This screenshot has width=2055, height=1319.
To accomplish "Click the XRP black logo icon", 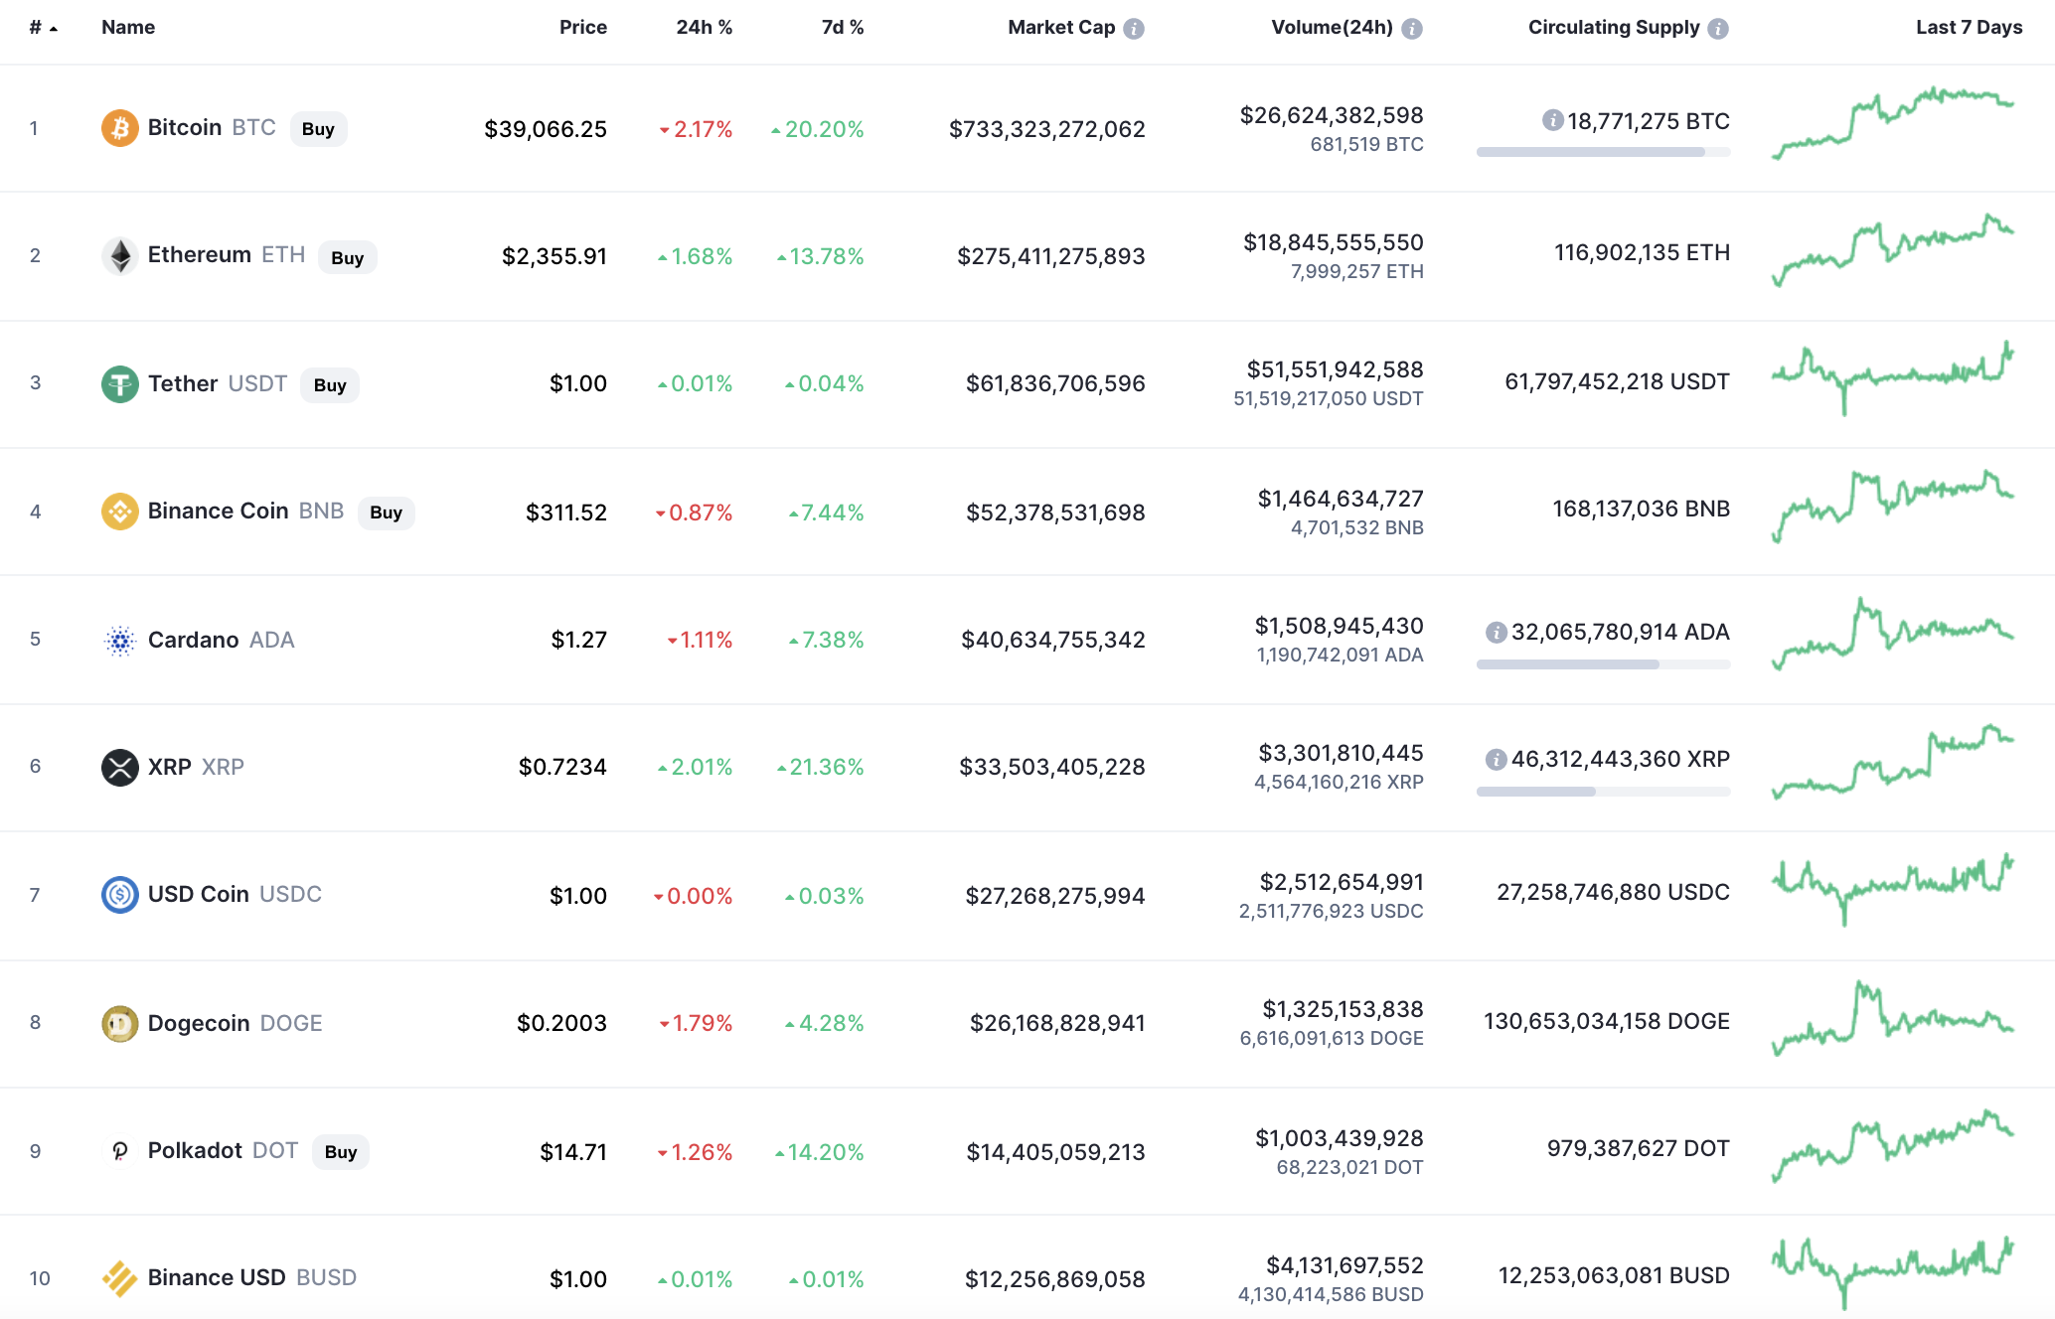I will (x=119, y=767).
